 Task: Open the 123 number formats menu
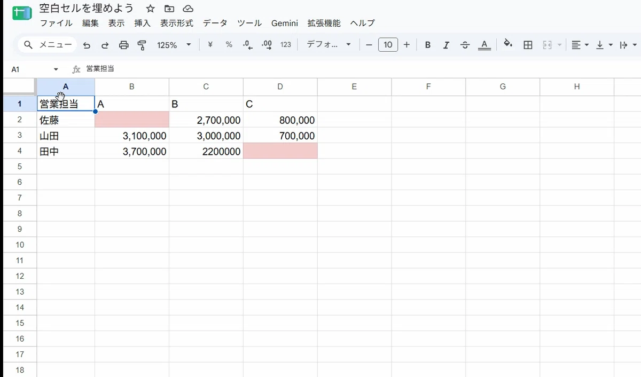[x=286, y=45]
